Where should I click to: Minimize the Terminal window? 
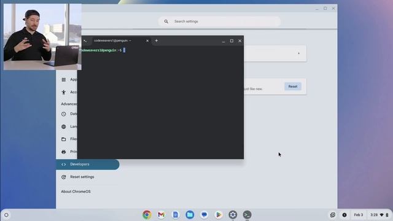click(x=224, y=41)
